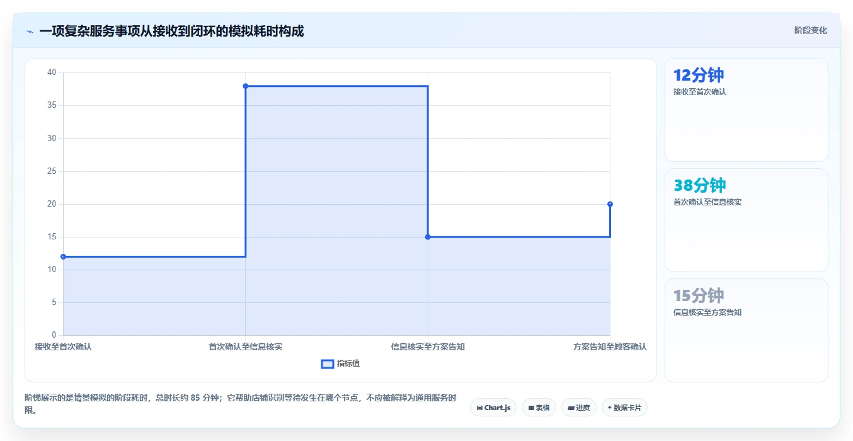853x441 pixels.
Task: Click the 15分钟 card value
Action: (699, 295)
